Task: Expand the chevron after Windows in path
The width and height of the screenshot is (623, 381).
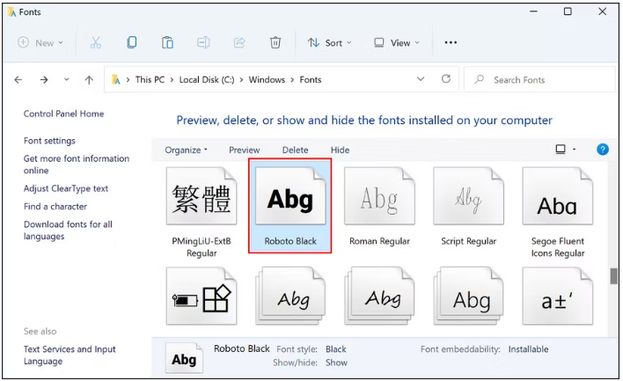Action: [x=292, y=80]
